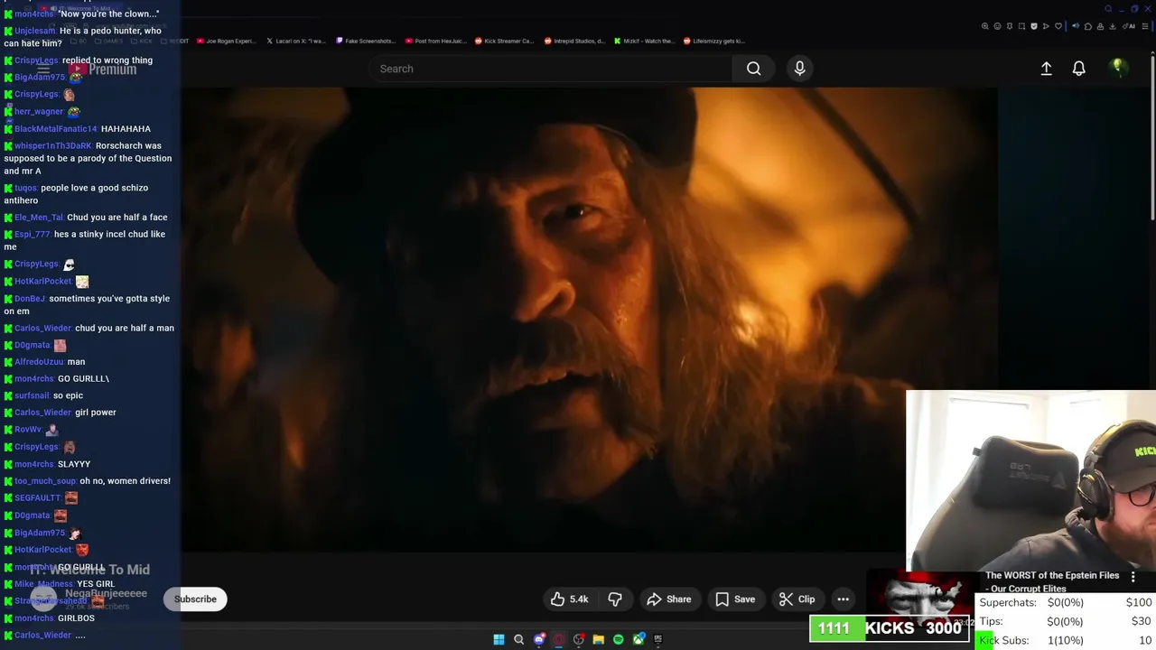Open Opera GX browser taskbar icon

coord(559,639)
